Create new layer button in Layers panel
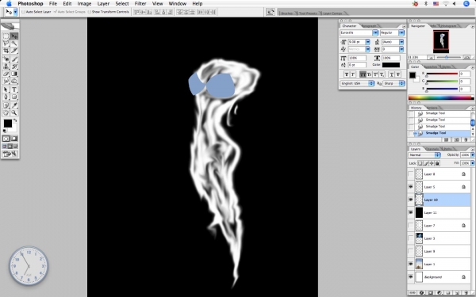Screen dimensions: 476x297 point(458,293)
